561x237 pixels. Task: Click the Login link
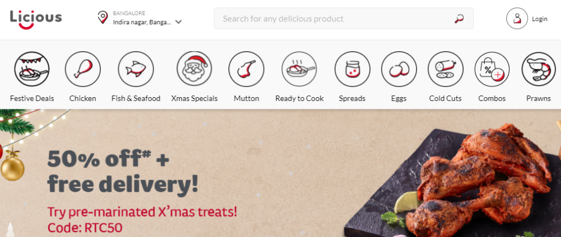point(540,19)
